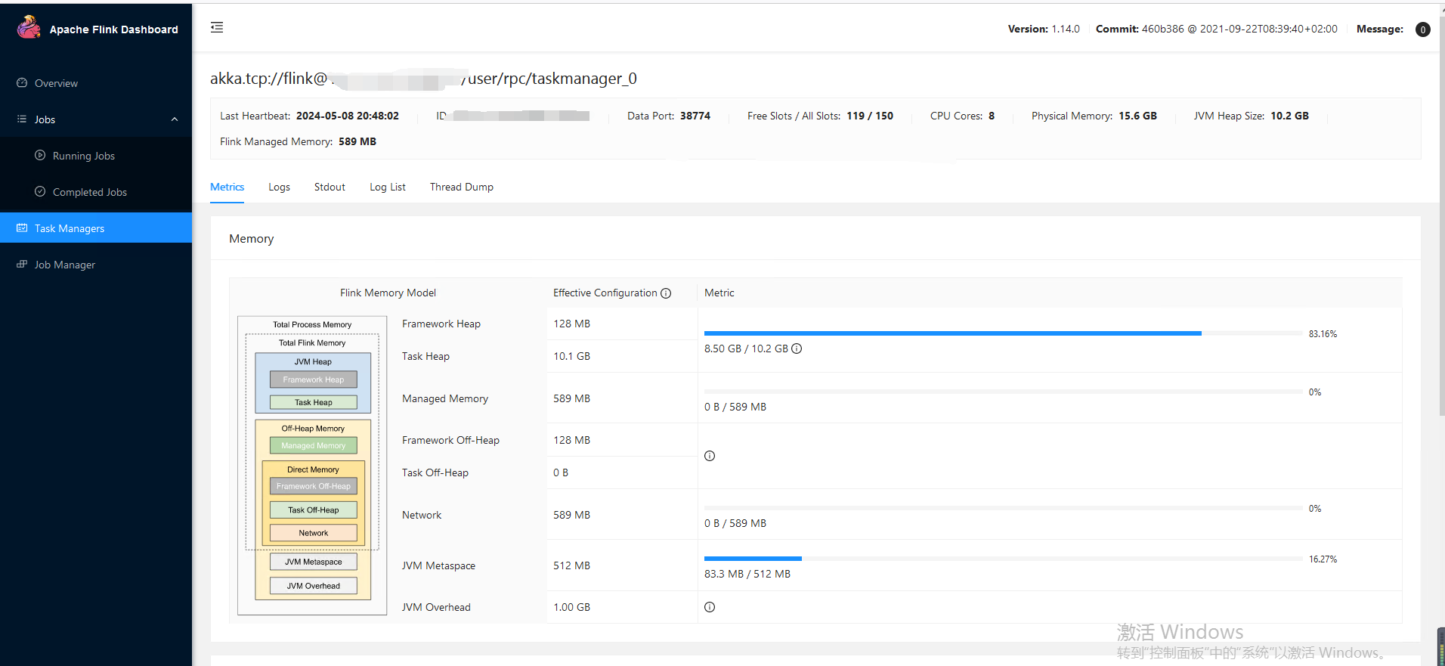Select Task Managers in sidebar
The image size is (1445, 666).
[x=69, y=228]
